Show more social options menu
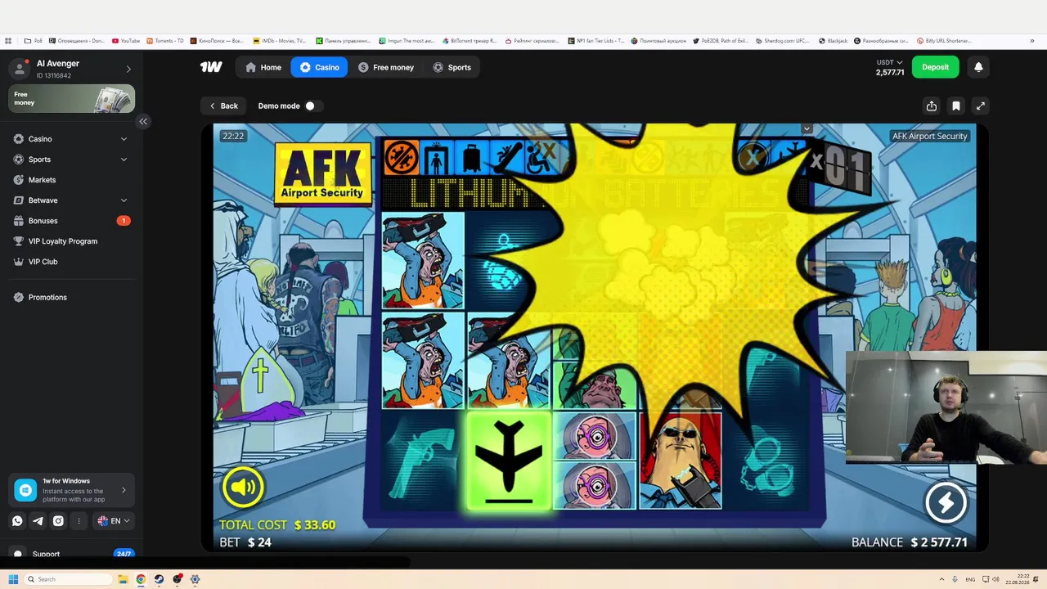Viewport: 1047px width, 589px height. (x=79, y=520)
